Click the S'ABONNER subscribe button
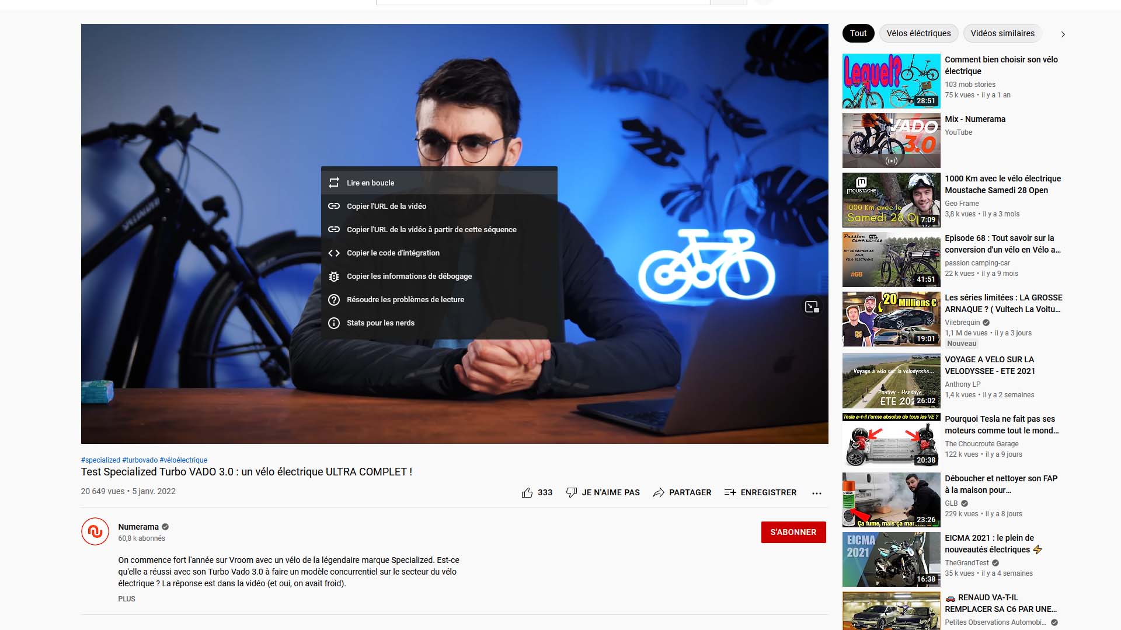The height and width of the screenshot is (630, 1121). 793,532
